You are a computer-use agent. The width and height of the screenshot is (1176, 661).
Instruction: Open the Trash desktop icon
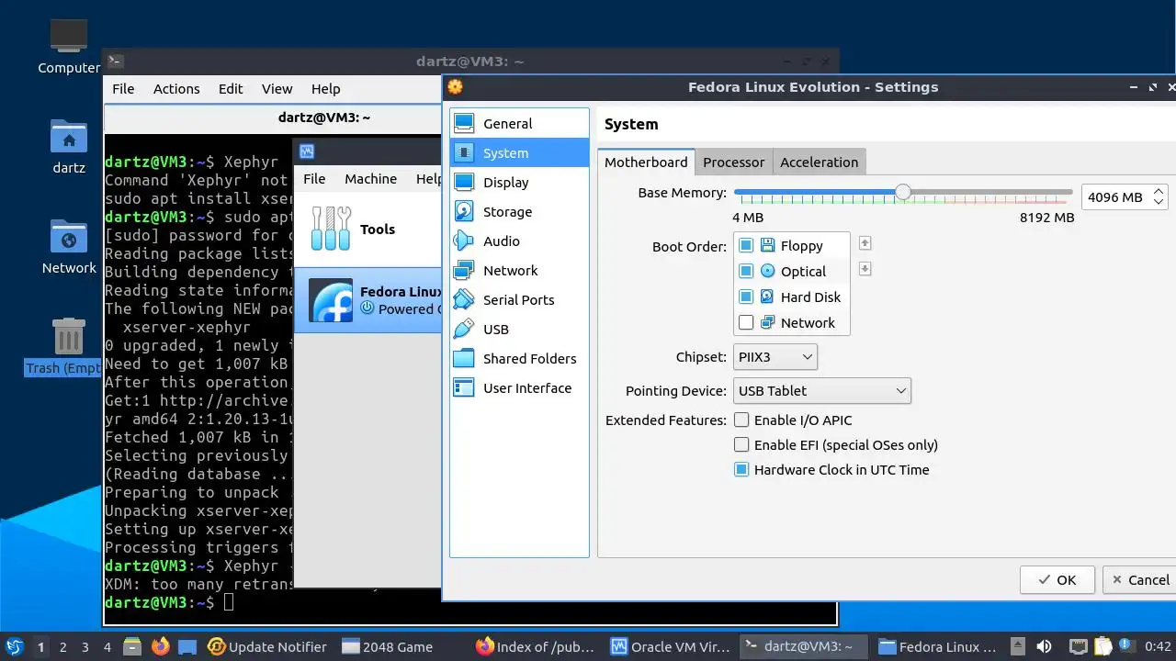[x=69, y=347]
